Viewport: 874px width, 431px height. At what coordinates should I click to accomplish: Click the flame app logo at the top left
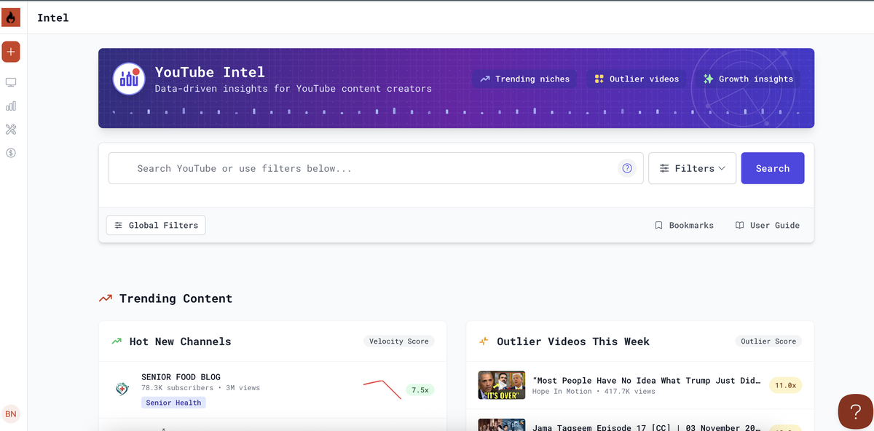pyautogui.click(x=10, y=17)
